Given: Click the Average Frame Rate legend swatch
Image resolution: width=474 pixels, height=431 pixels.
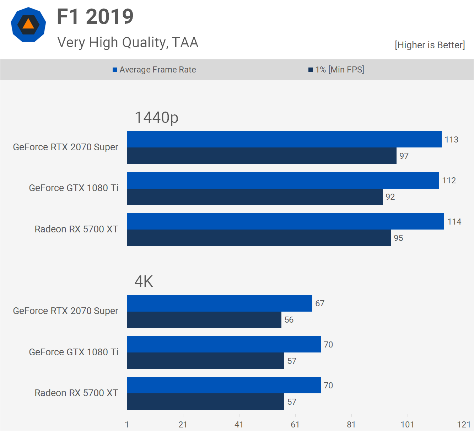Looking at the screenshot, I should pyautogui.click(x=115, y=70).
